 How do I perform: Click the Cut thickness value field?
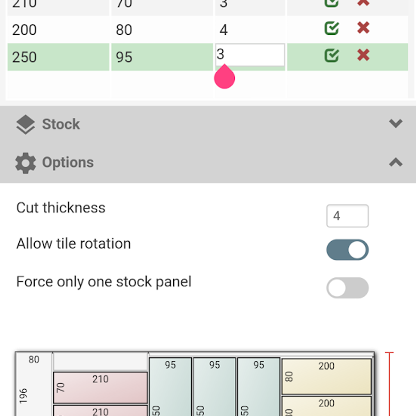[347, 216]
